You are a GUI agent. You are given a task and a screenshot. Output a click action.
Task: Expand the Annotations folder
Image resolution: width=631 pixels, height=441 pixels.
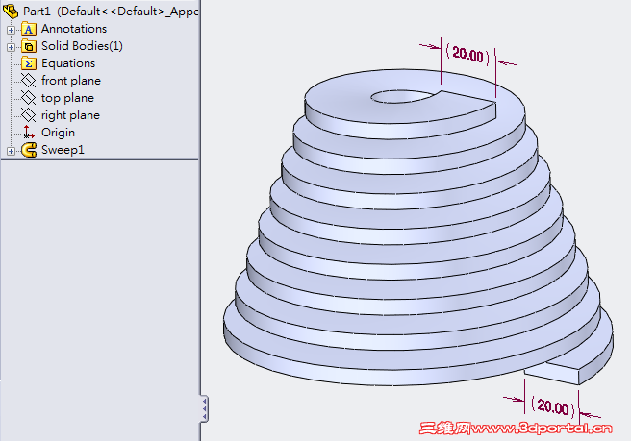coord(11,30)
